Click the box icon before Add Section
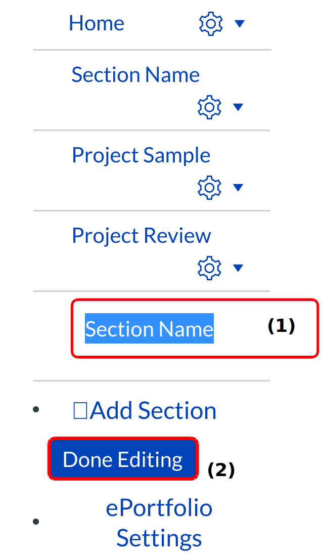Screen dimensions: 323x554 [81, 411]
